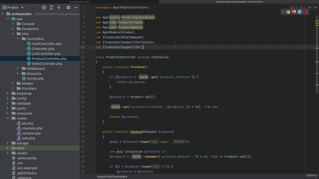Collapse the app folder
319x179 pixels.
tap(8, 19)
